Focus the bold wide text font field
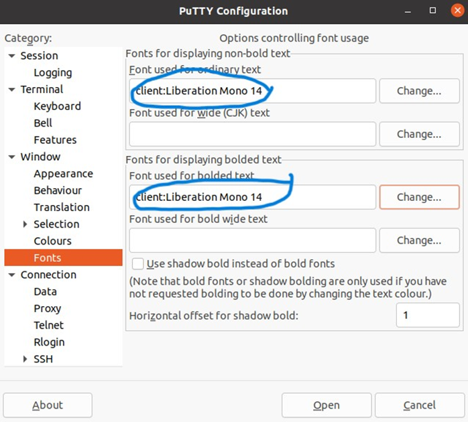The width and height of the screenshot is (468, 422). (252, 240)
